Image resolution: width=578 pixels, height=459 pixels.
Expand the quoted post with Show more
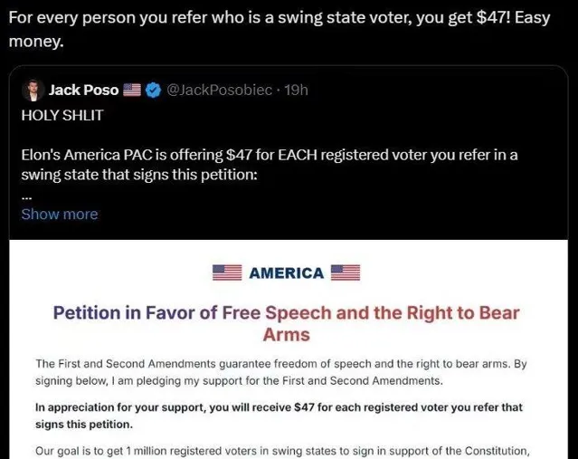pos(59,214)
